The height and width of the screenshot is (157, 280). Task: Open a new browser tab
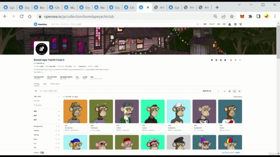[x=217, y=7]
